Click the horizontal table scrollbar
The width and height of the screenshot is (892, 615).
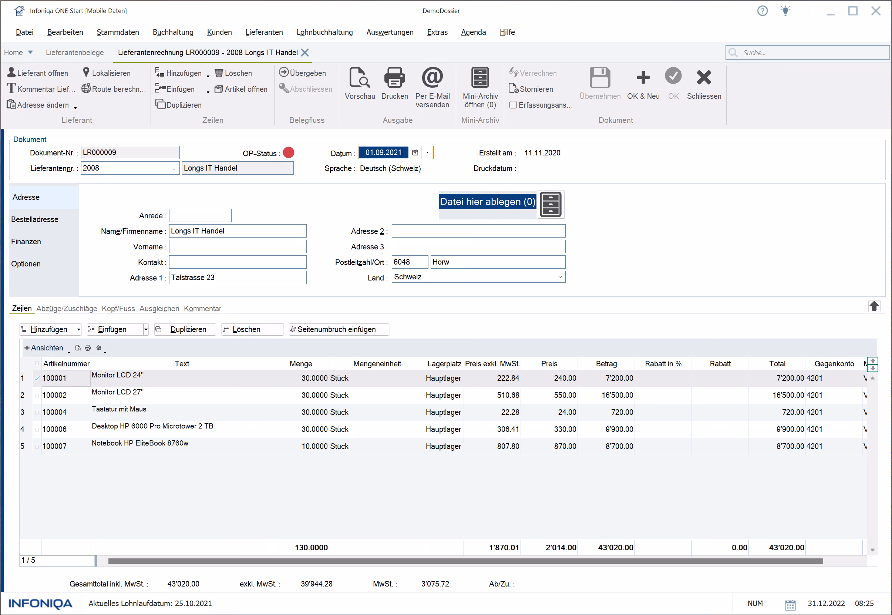[x=465, y=561]
